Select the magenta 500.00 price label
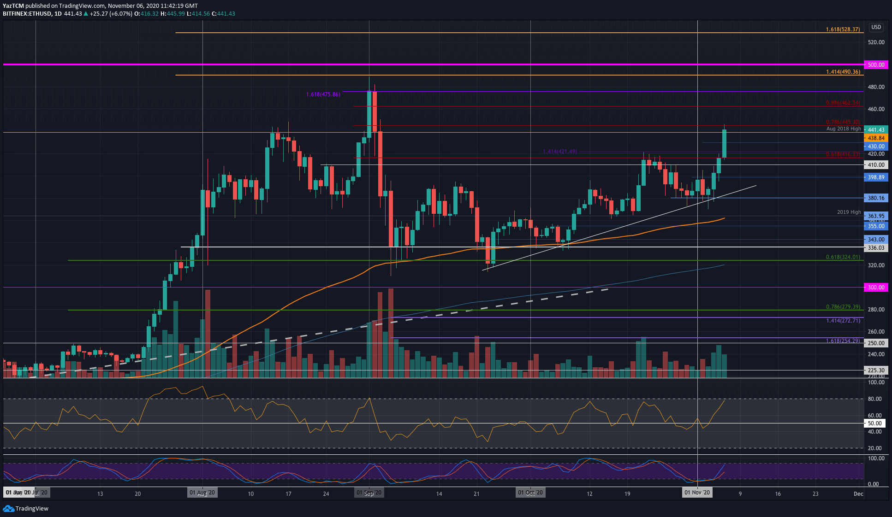892x517 pixels. point(875,65)
